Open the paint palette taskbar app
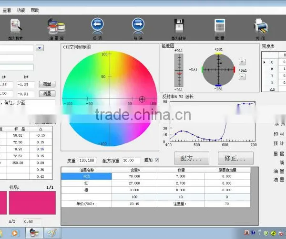The image size is (286, 239). click(52, 233)
